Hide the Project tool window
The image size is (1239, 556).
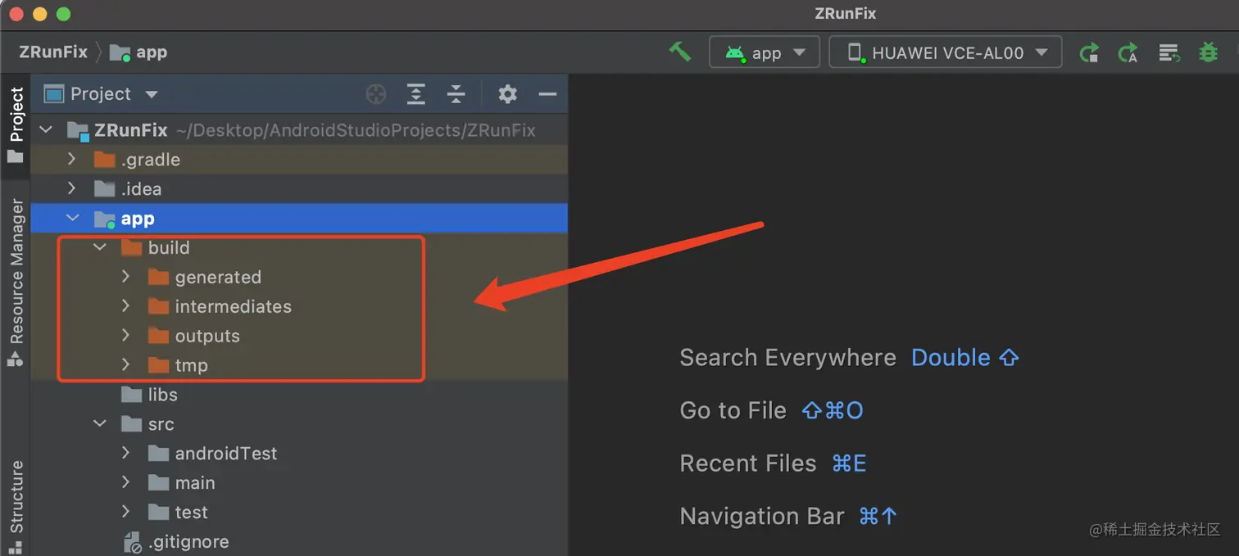(547, 94)
